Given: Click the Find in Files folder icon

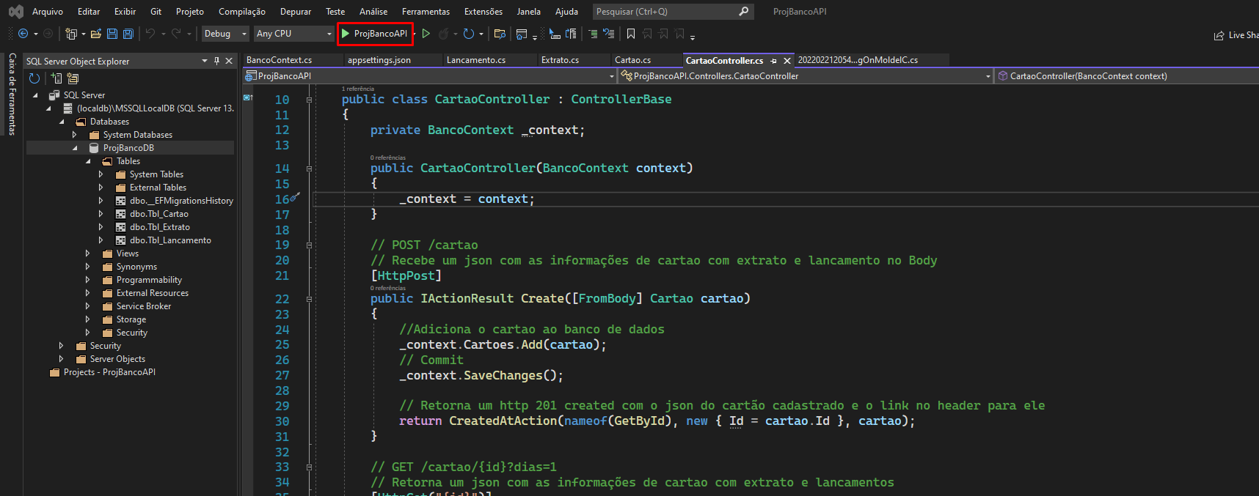Looking at the screenshot, I should pyautogui.click(x=500, y=34).
